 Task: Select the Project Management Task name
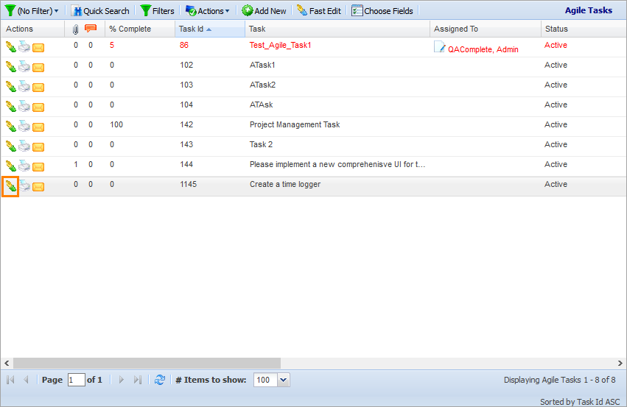click(295, 124)
